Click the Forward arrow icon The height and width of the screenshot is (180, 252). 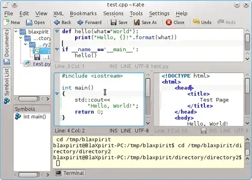click(x=80, y=22)
